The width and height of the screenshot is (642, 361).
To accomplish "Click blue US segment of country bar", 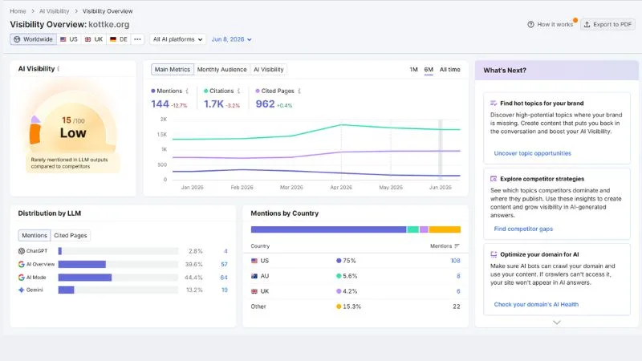I will click(x=328, y=229).
